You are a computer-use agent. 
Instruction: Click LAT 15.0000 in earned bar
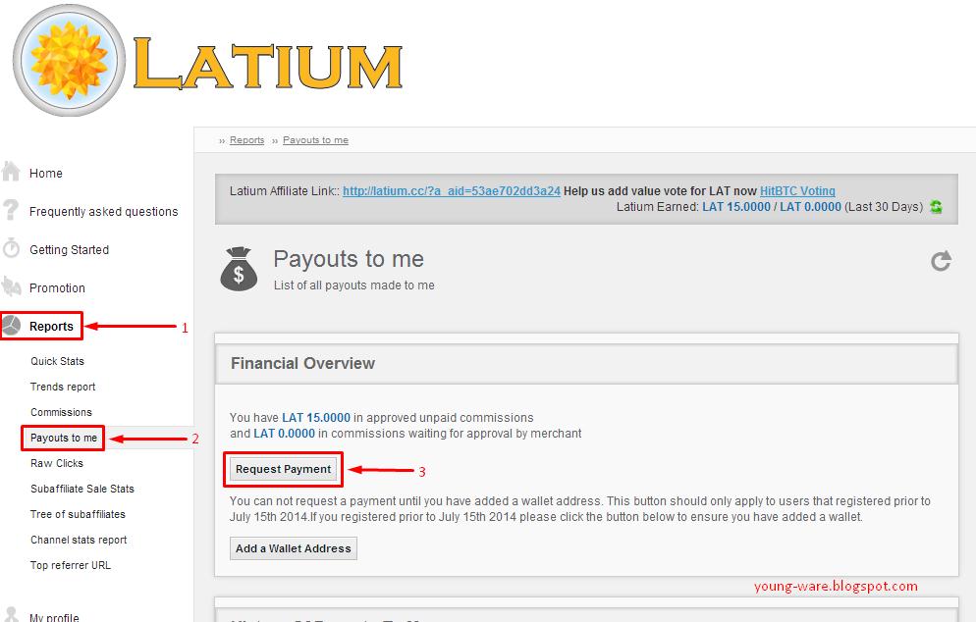[x=736, y=207]
